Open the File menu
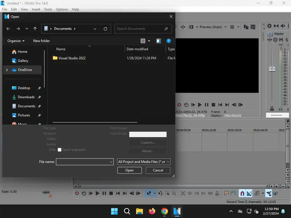The width and height of the screenshot is (291, 218). pos(5,9)
